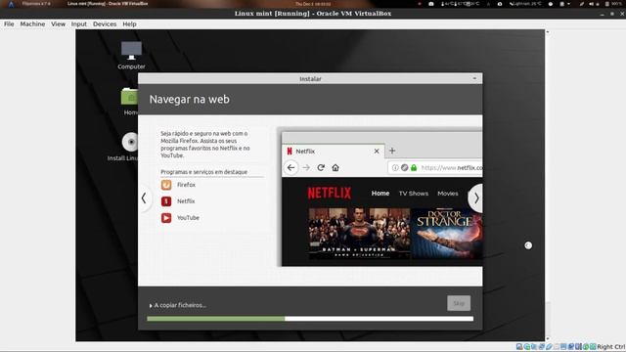Click the Doctor Strange thumbnail
This screenshot has height=352, width=626.
[x=446, y=233]
